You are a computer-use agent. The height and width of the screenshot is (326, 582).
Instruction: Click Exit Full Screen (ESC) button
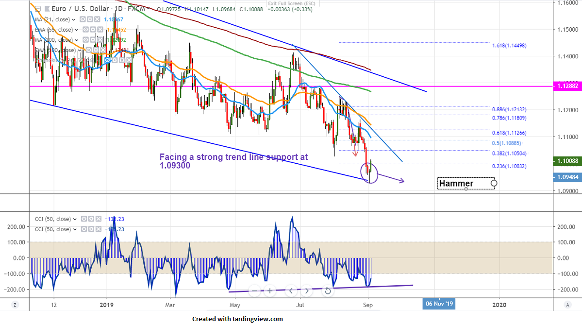click(x=292, y=3)
